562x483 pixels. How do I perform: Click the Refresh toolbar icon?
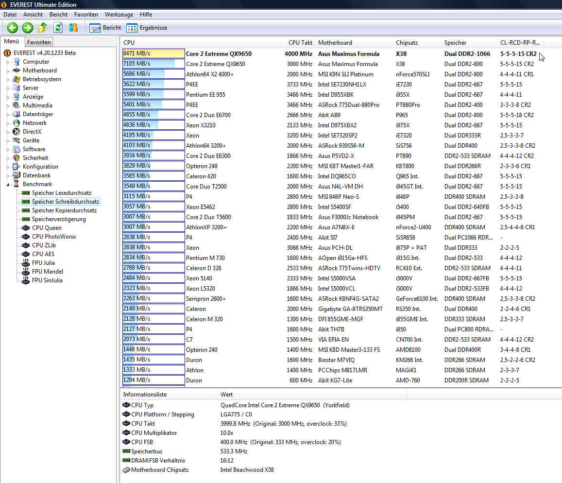click(x=58, y=28)
